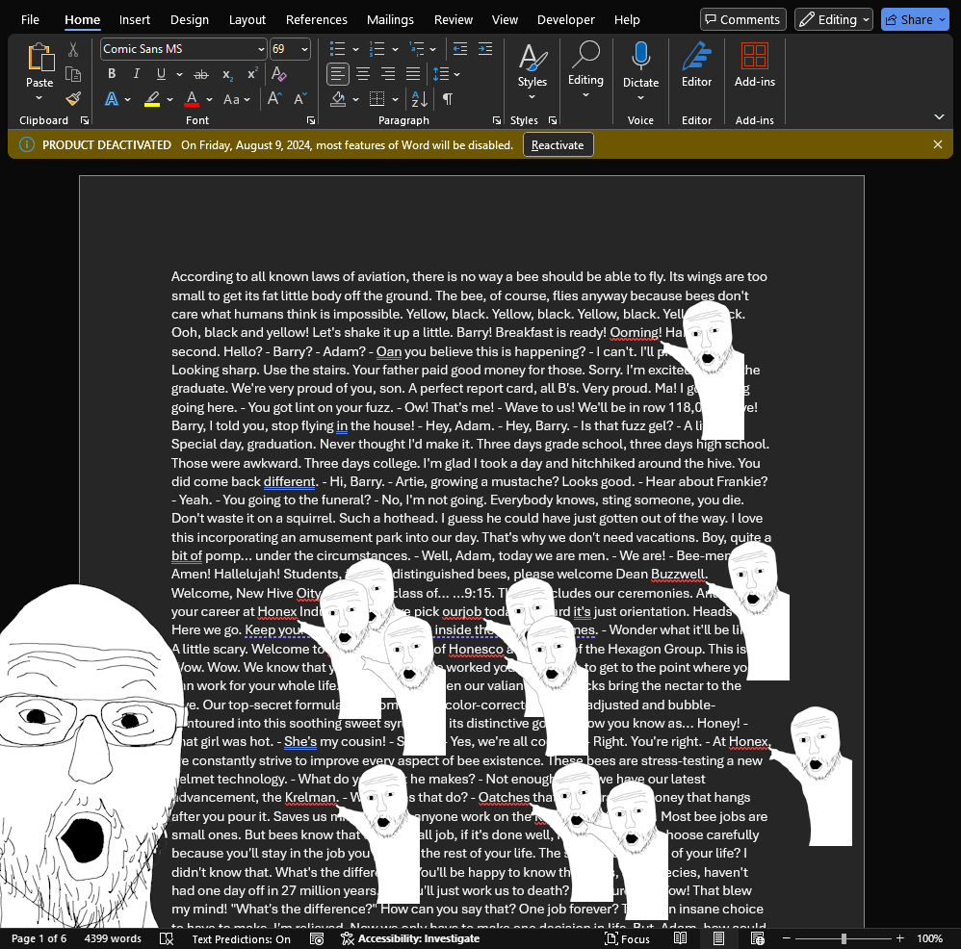
Task: Open the Developer tab
Action: click(565, 19)
